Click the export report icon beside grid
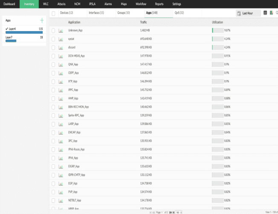The height and width of the screenshot is (214, 278). click(x=271, y=13)
